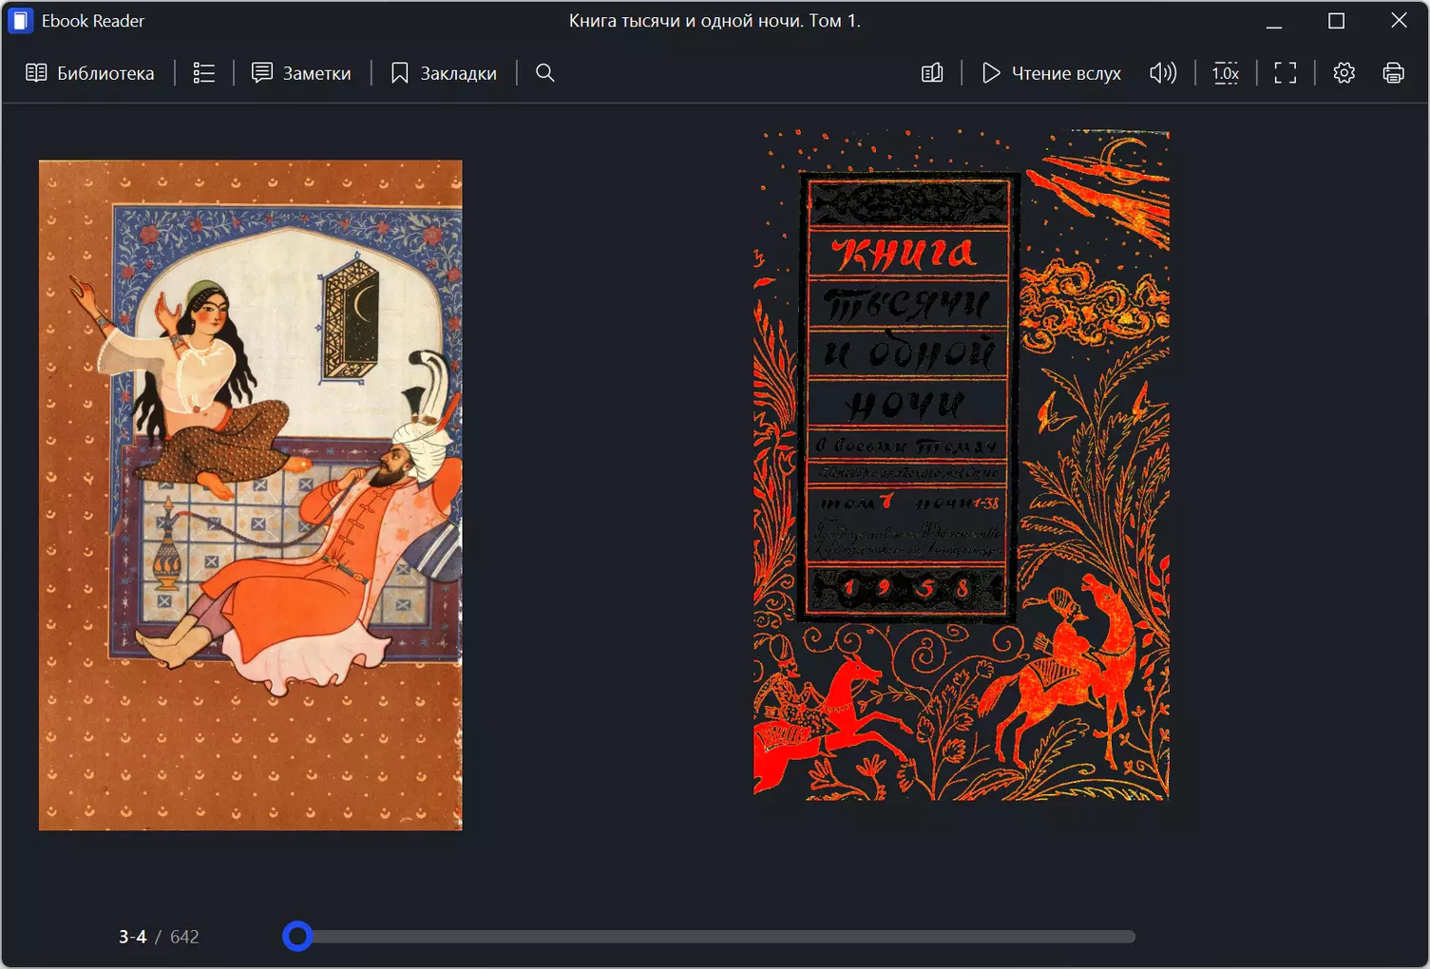Maximize the Ebook Reader window
The height and width of the screenshot is (969, 1430).
1336,21
